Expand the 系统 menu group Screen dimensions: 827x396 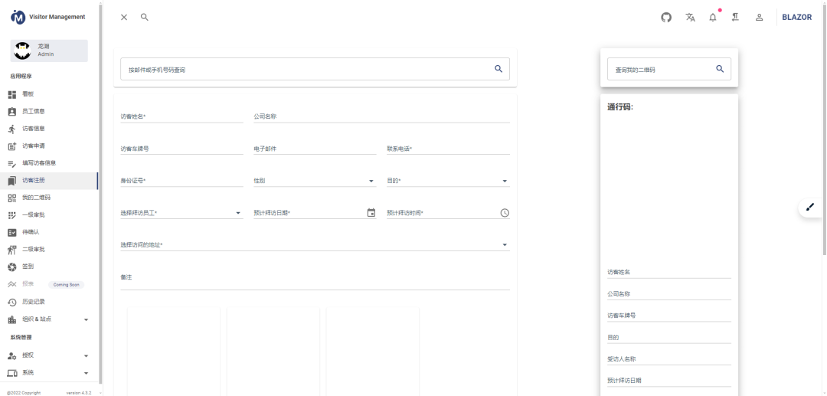[49, 373]
